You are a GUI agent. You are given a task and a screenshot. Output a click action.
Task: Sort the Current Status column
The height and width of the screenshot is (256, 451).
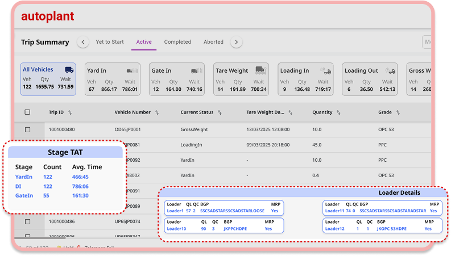pos(220,112)
